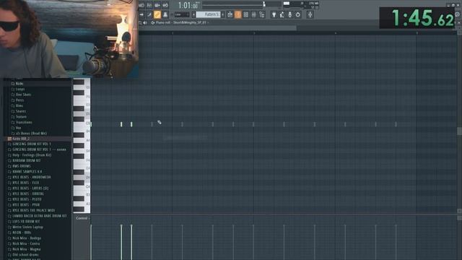Open the Playlist view
462x260 pixels.
pyautogui.click(x=230, y=14)
